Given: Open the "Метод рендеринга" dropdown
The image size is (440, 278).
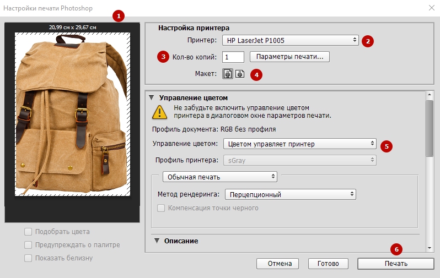Looking at the screenshot, I should 289,194.
